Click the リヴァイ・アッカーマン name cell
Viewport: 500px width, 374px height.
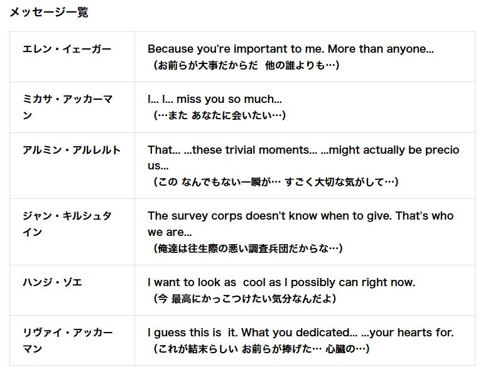coord(68,340)
